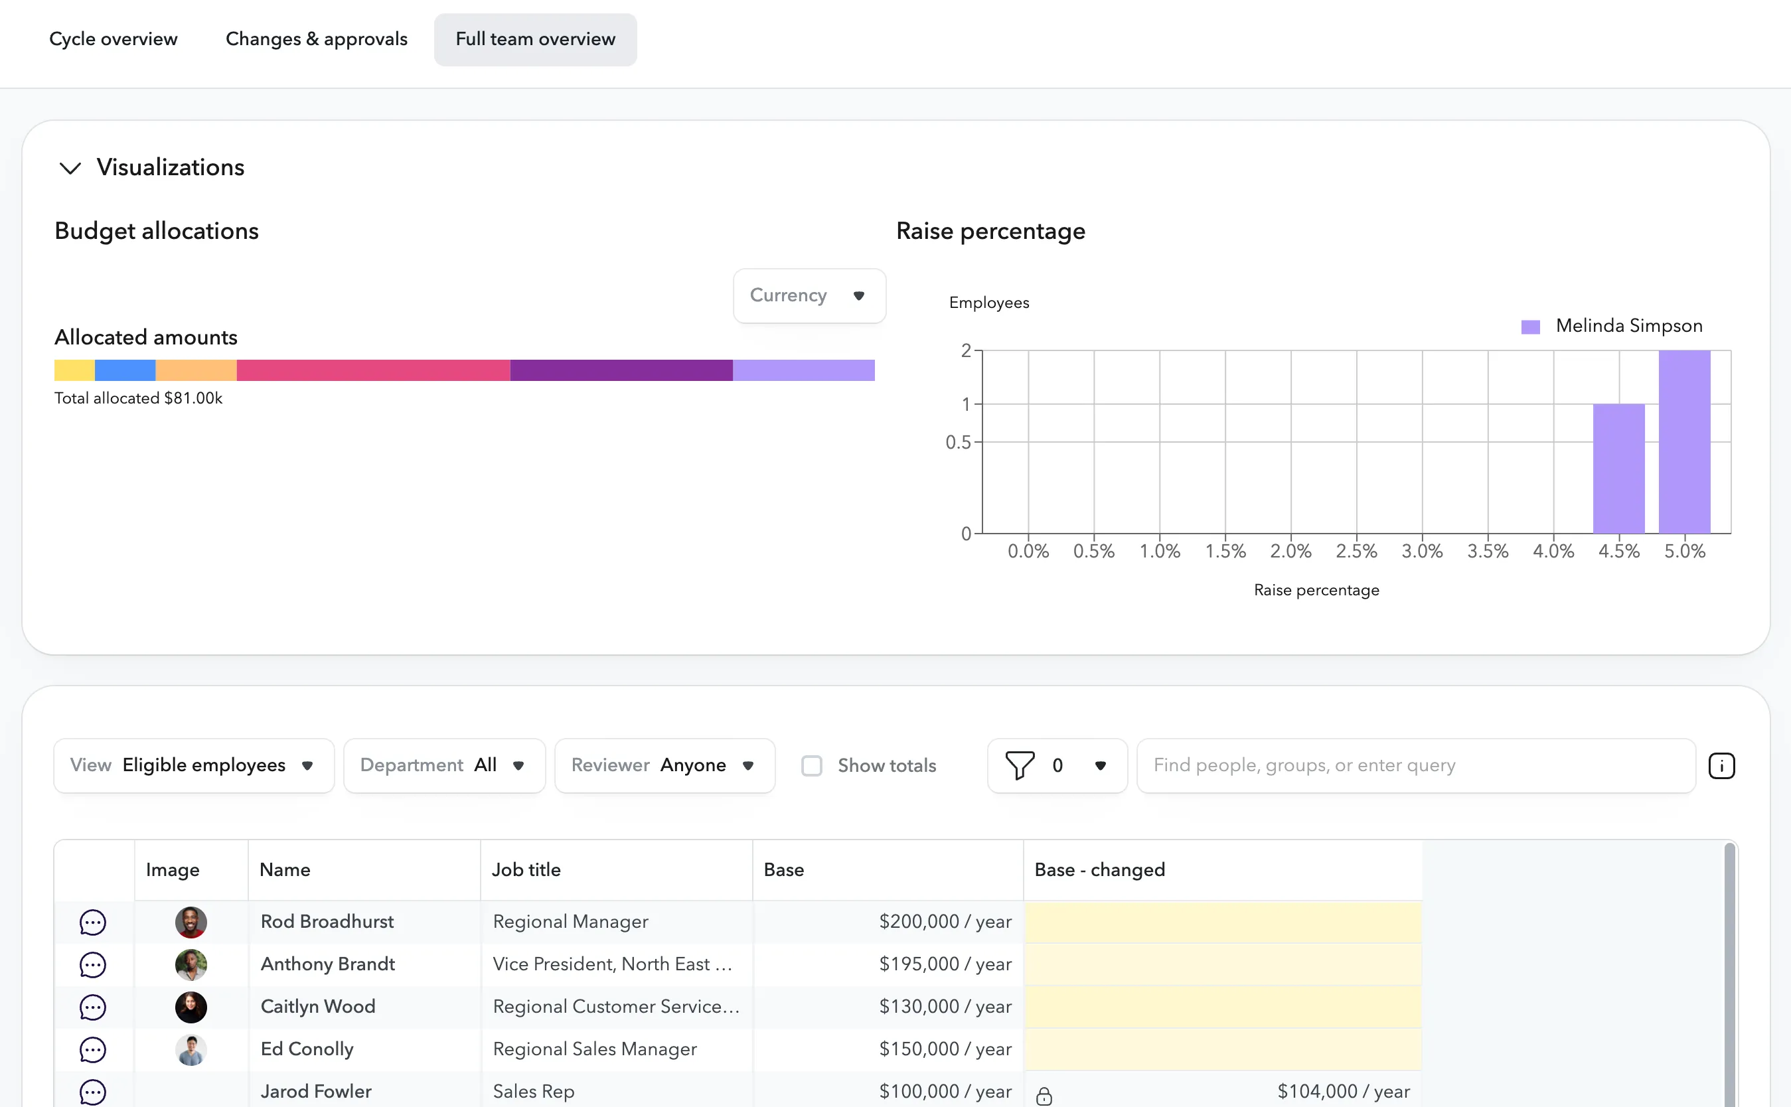The height and width of the screenshot is (1107, 1791).
Task: Open comments for Rod Broadhurst row
Action: (93, 922)
